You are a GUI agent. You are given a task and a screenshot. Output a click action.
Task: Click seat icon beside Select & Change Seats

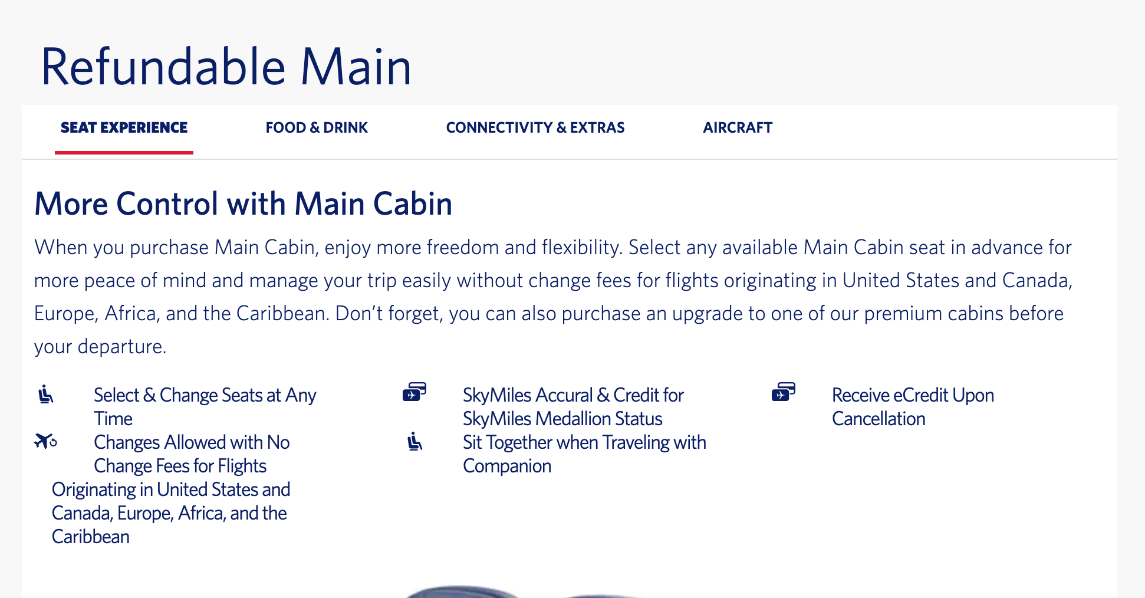pos(46,394)
